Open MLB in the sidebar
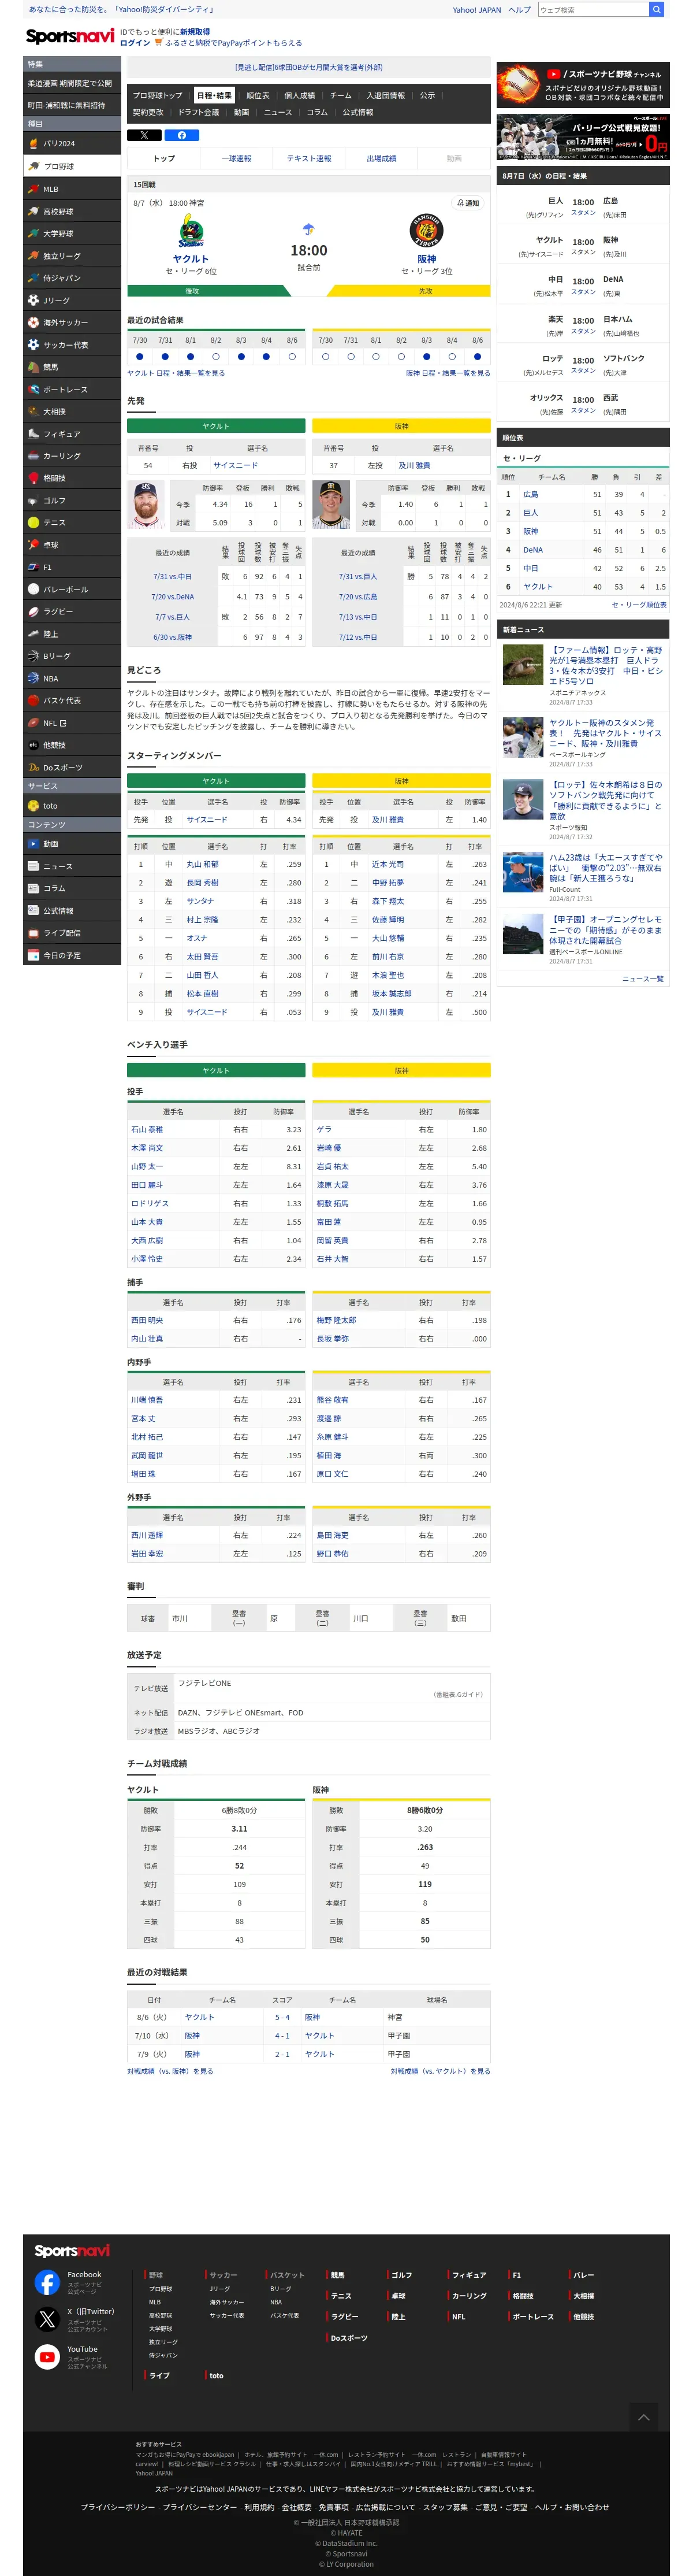Image resolution: width=693 pixels, height=2576 pixels. pyautogui.click(x=72, y=189)
